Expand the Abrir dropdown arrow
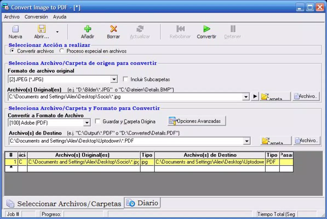Image resolution: width=327 pixels, height=219 pixels. (x=57, y=32)
